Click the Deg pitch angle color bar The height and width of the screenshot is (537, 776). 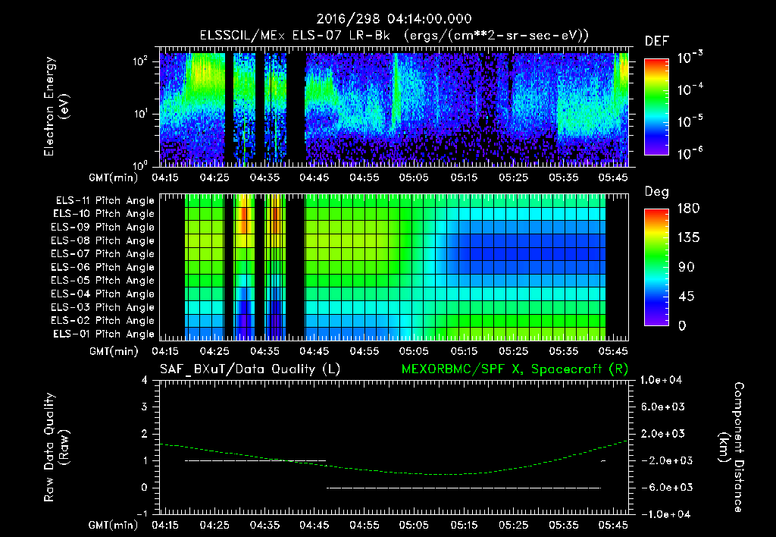[656, 268]
